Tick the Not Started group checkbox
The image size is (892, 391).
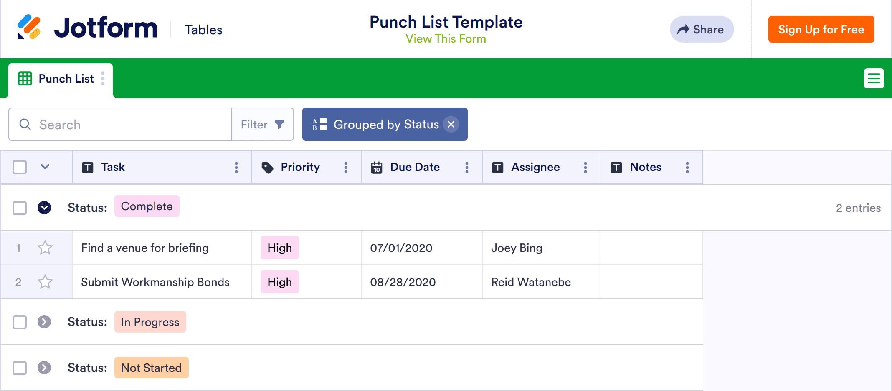click(20, 368)
